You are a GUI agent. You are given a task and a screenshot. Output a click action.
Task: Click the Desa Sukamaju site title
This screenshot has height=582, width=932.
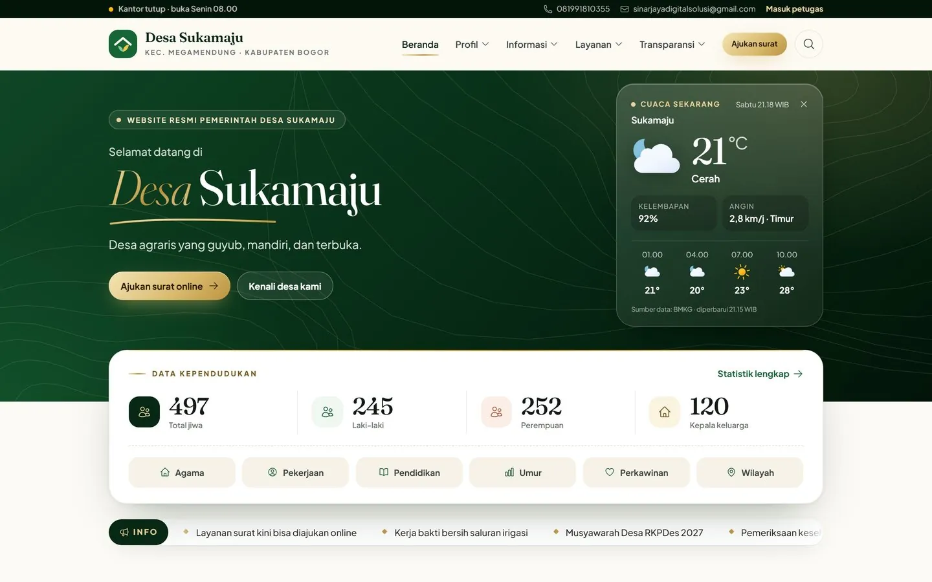click(194, 38)
